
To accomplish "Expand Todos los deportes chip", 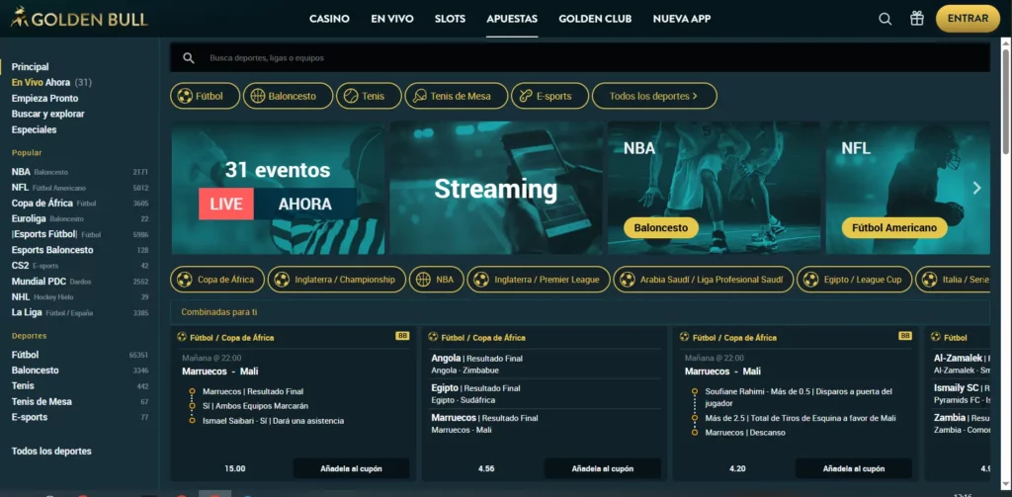I will tap(654, 96).
